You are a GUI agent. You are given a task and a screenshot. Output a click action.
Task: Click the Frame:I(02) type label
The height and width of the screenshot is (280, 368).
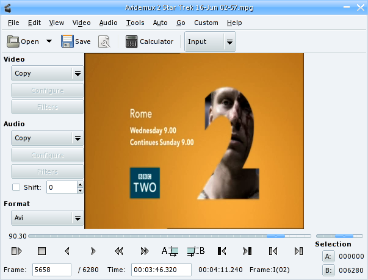[x=269, y=270]
